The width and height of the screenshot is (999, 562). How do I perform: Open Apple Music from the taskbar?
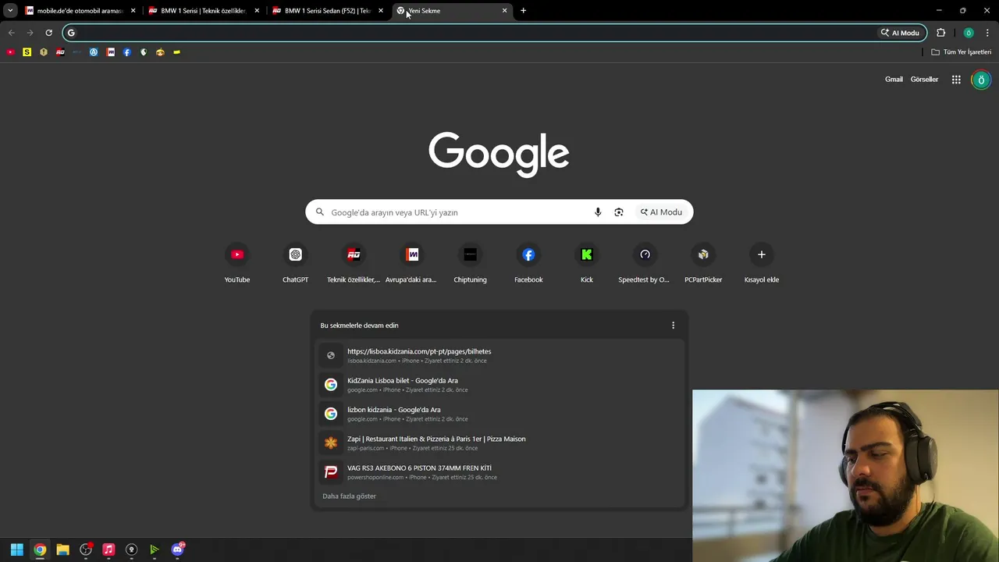coord(108,550)
